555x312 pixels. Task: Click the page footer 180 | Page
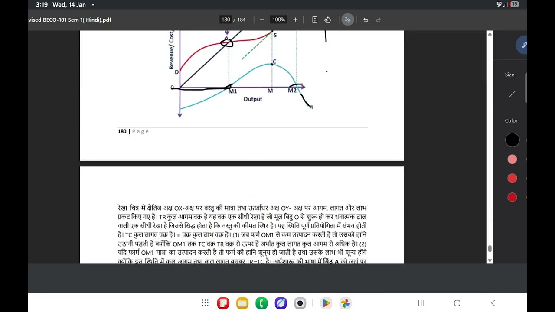point(133,131)
